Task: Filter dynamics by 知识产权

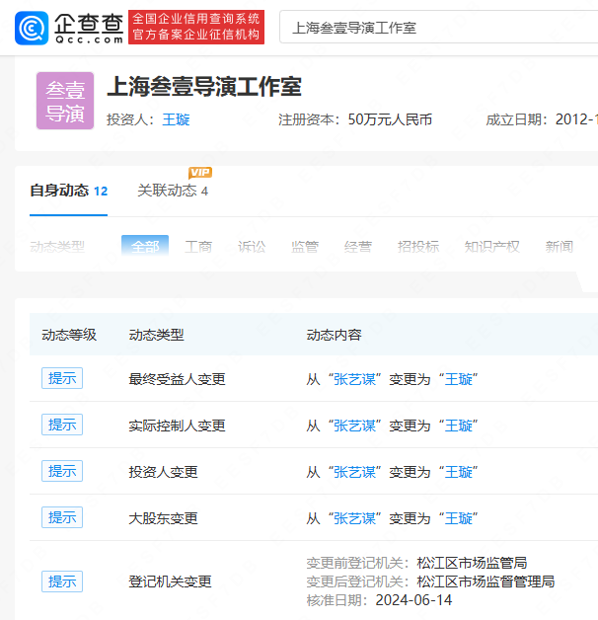Action: [491, 247]
